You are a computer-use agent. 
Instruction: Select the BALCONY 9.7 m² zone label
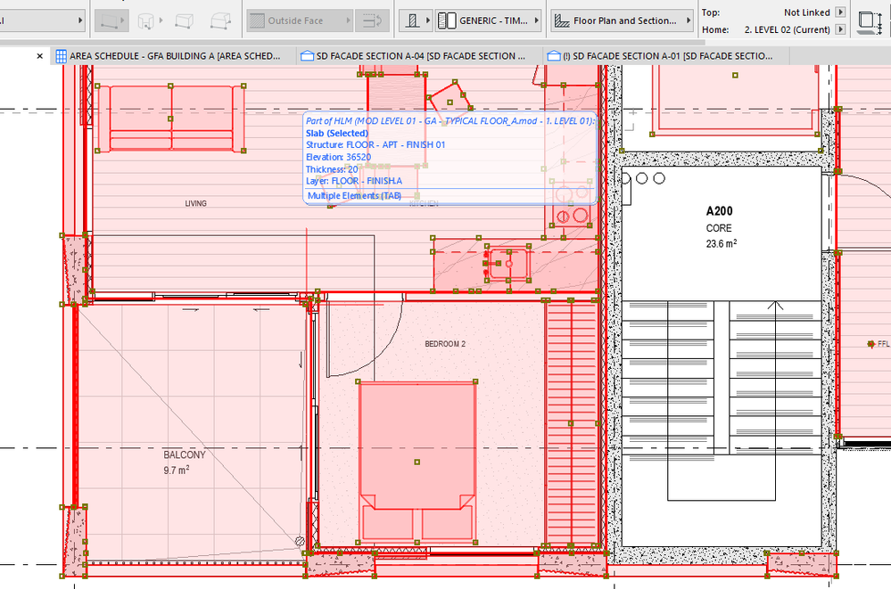point(184,461)
